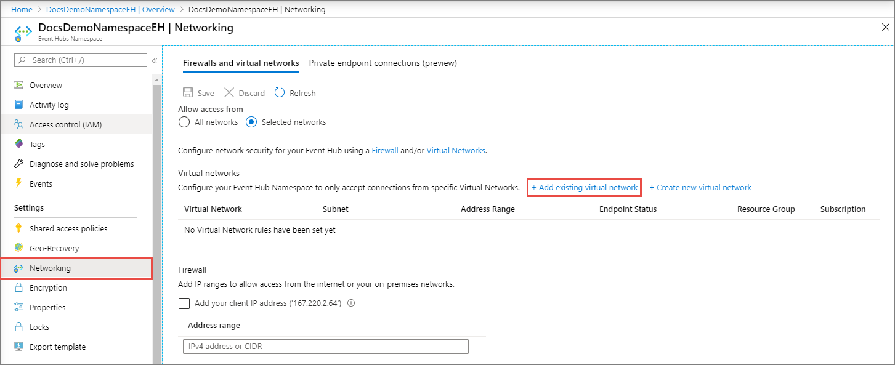Collapse the sidebar with the chevron

155,60
